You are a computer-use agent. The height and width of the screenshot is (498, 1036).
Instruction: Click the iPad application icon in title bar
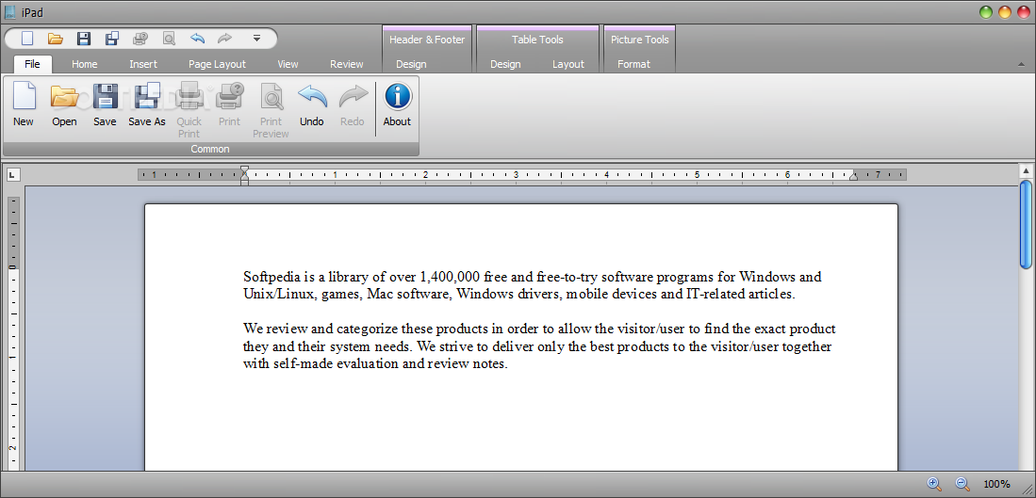pyautogui.click(x=10, y=12)
